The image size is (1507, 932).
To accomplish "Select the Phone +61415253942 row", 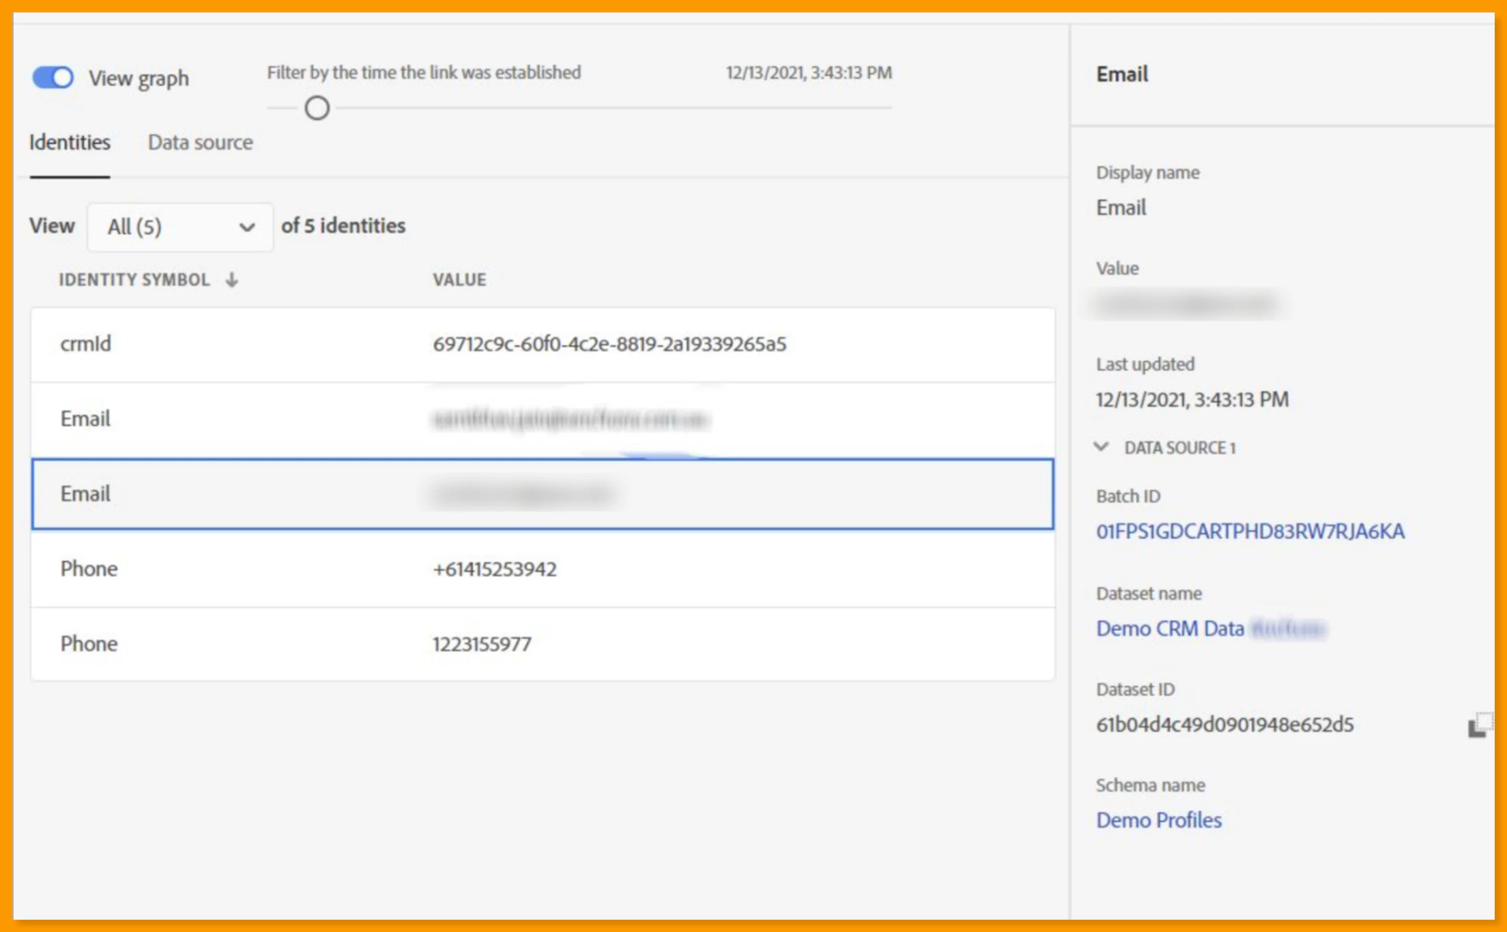I will pos(542,569).
